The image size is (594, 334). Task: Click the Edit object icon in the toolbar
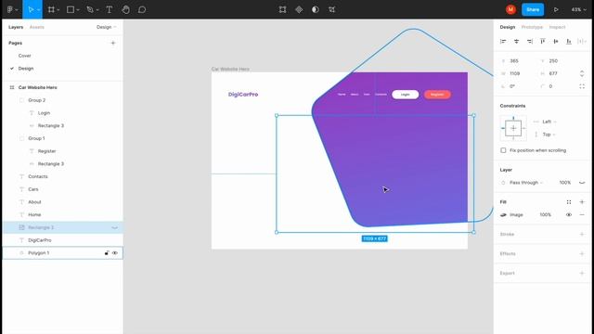[282, 9]
